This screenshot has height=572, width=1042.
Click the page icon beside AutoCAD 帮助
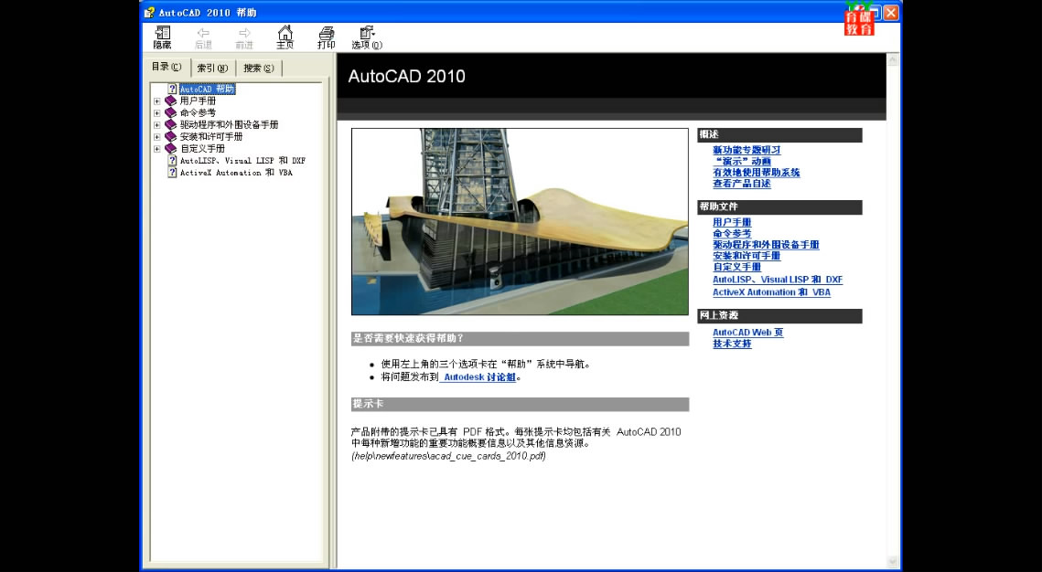pyautogui.click(x=173, y=89)
